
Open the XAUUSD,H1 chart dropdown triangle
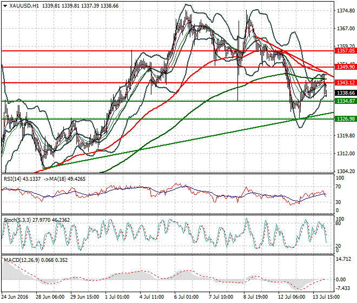click(x=5, y=6)
